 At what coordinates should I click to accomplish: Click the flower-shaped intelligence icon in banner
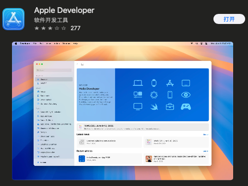coord(154,95)
